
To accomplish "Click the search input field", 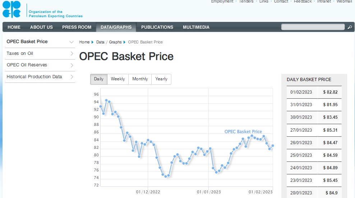I will click(x=313, y=27).
